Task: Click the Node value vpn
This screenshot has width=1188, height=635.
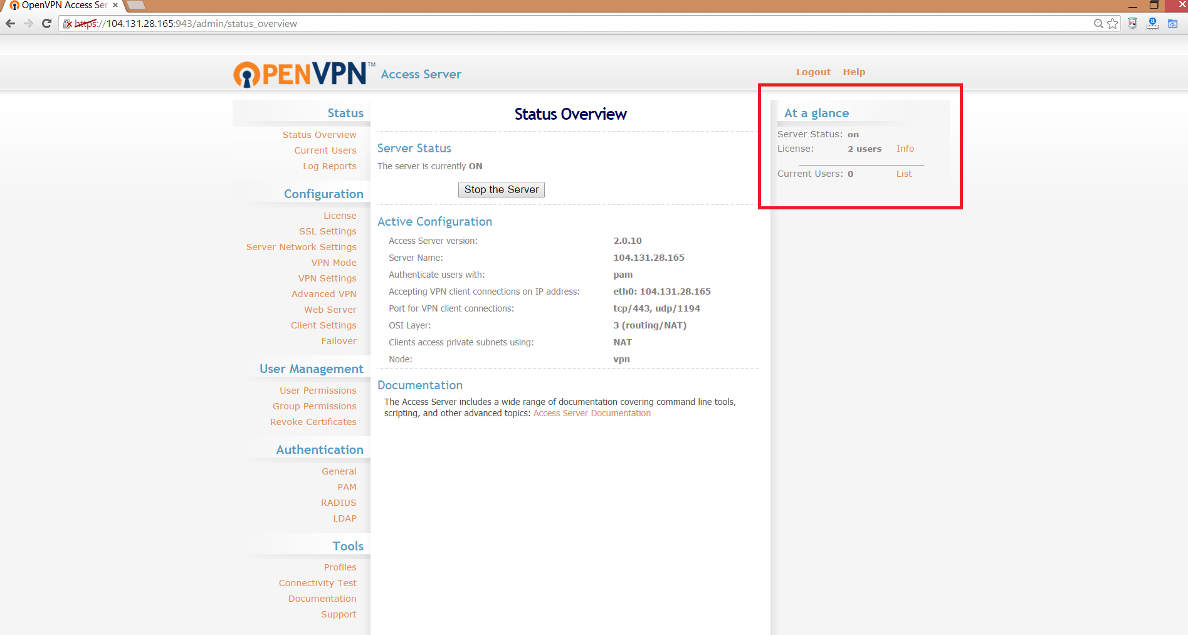Action: click(x=621, y=359)
